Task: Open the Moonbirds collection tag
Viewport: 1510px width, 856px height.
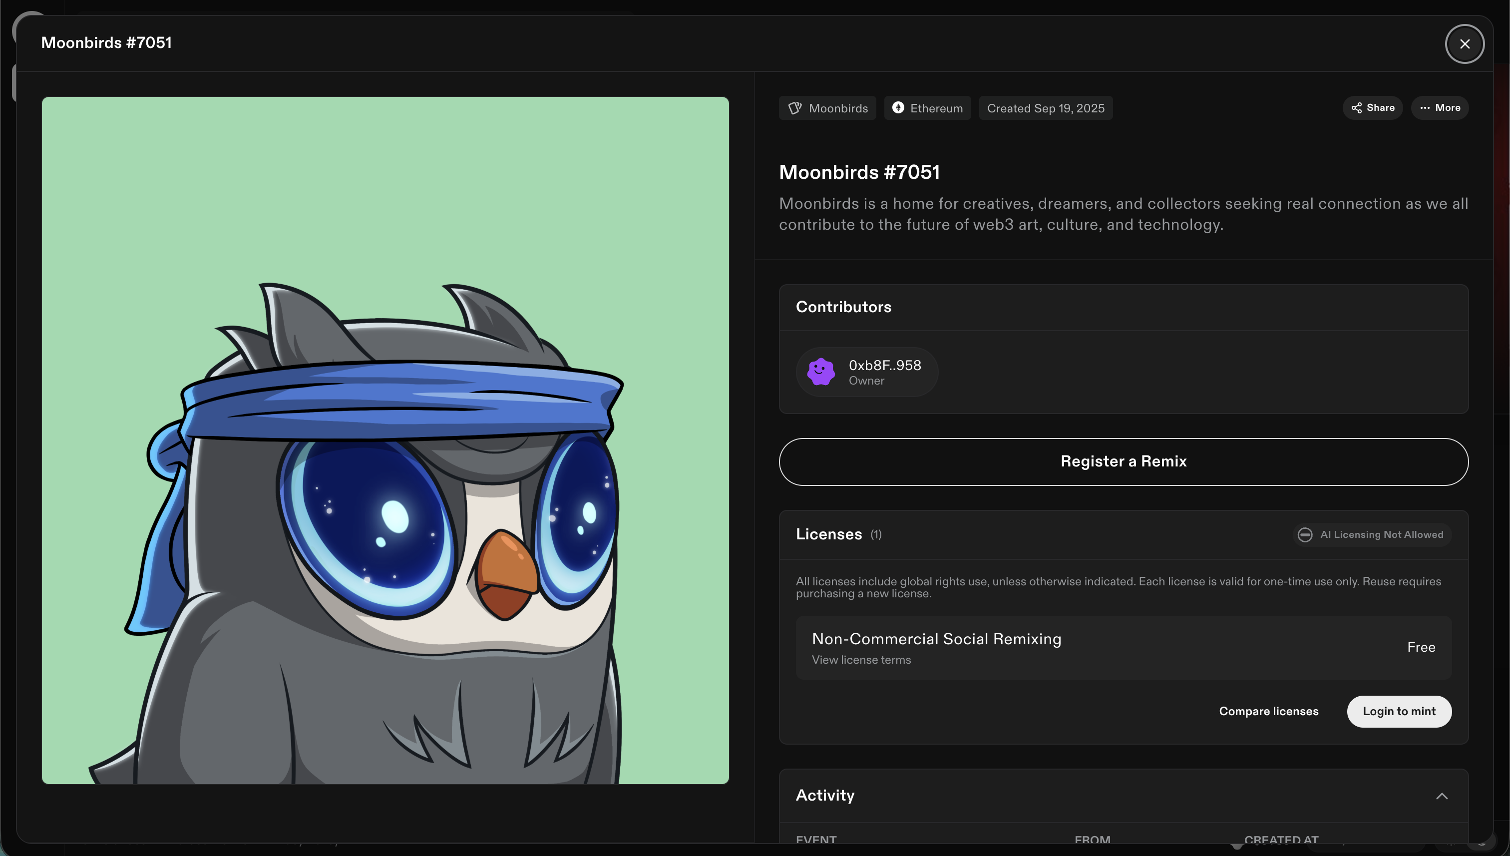Action: 827,108
